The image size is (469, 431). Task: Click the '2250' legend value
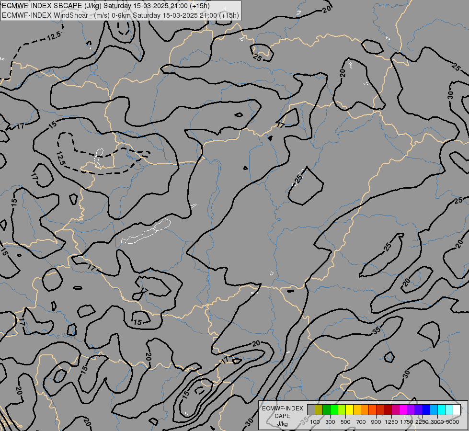[x=422, y=422]
